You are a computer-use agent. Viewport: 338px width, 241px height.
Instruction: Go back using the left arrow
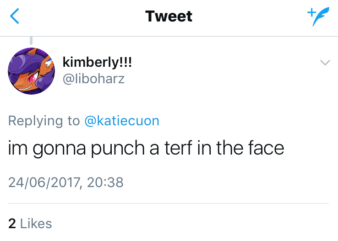click(x=15, y=17)
